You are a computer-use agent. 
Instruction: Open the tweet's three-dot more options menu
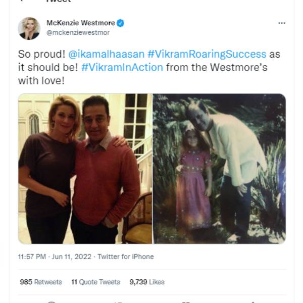pyautogui.click(x=282, y=23)
